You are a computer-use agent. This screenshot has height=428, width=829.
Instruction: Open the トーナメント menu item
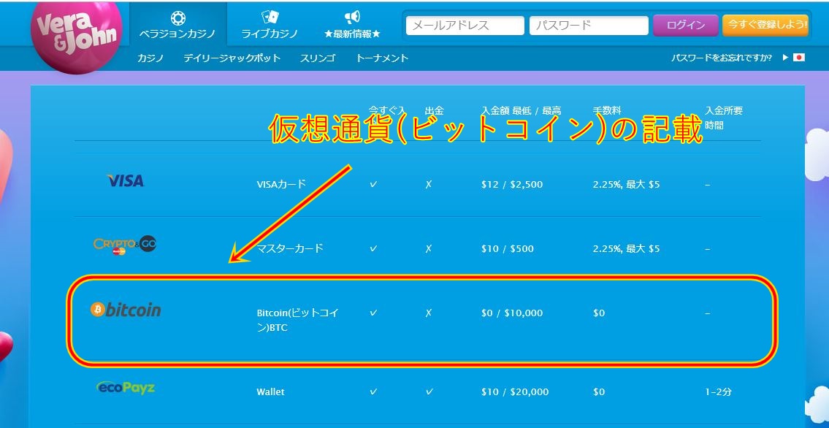pyautogui.click(x=382, y=58)
